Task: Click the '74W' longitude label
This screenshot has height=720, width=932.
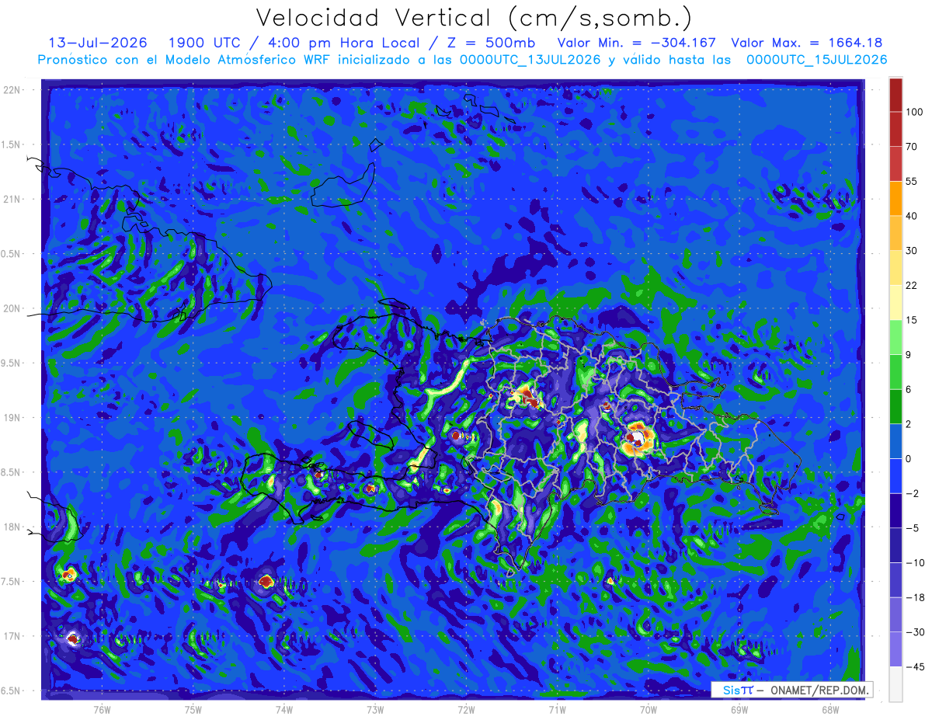Action: tap(284, 709)
